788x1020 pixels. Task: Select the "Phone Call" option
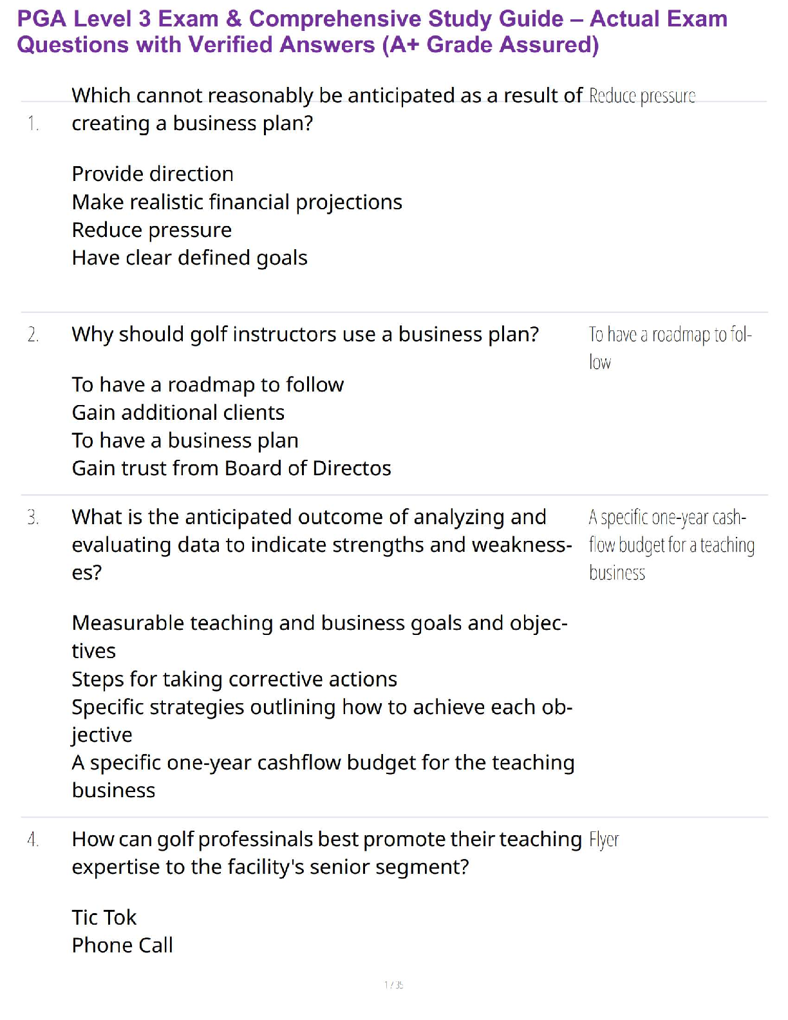pyautogui.click(x=122, y=945)
